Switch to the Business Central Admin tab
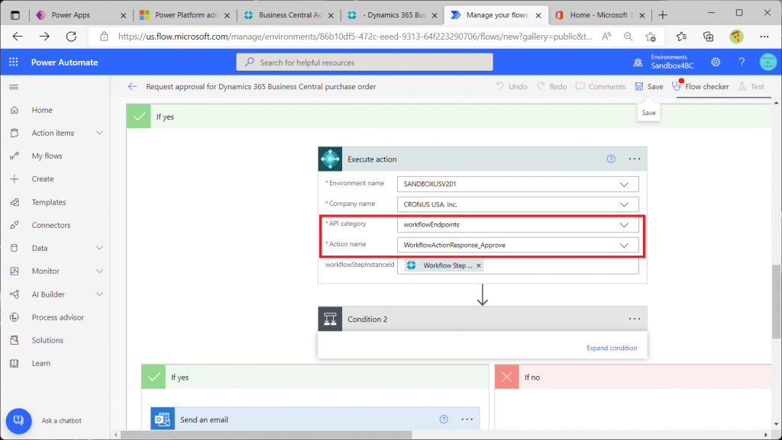Image resolution: width=782 pixels, height=440 pixels. coord(288,15)
